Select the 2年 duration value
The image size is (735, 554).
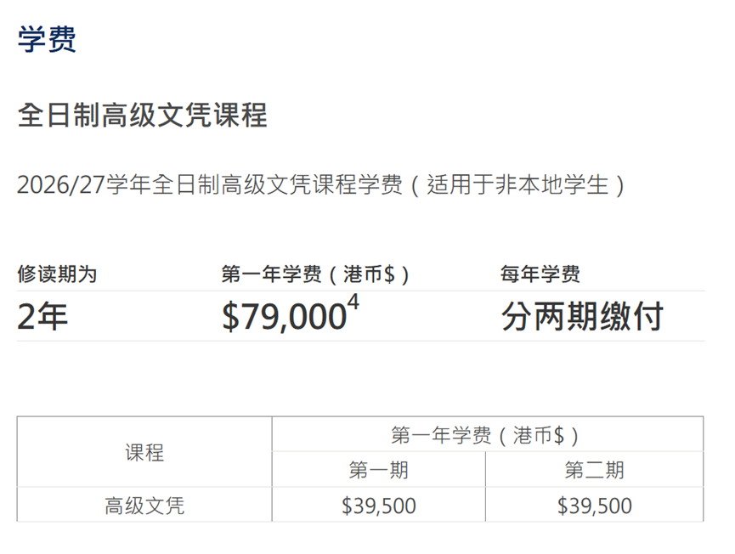pyautogui.click(x=42, y=317)
